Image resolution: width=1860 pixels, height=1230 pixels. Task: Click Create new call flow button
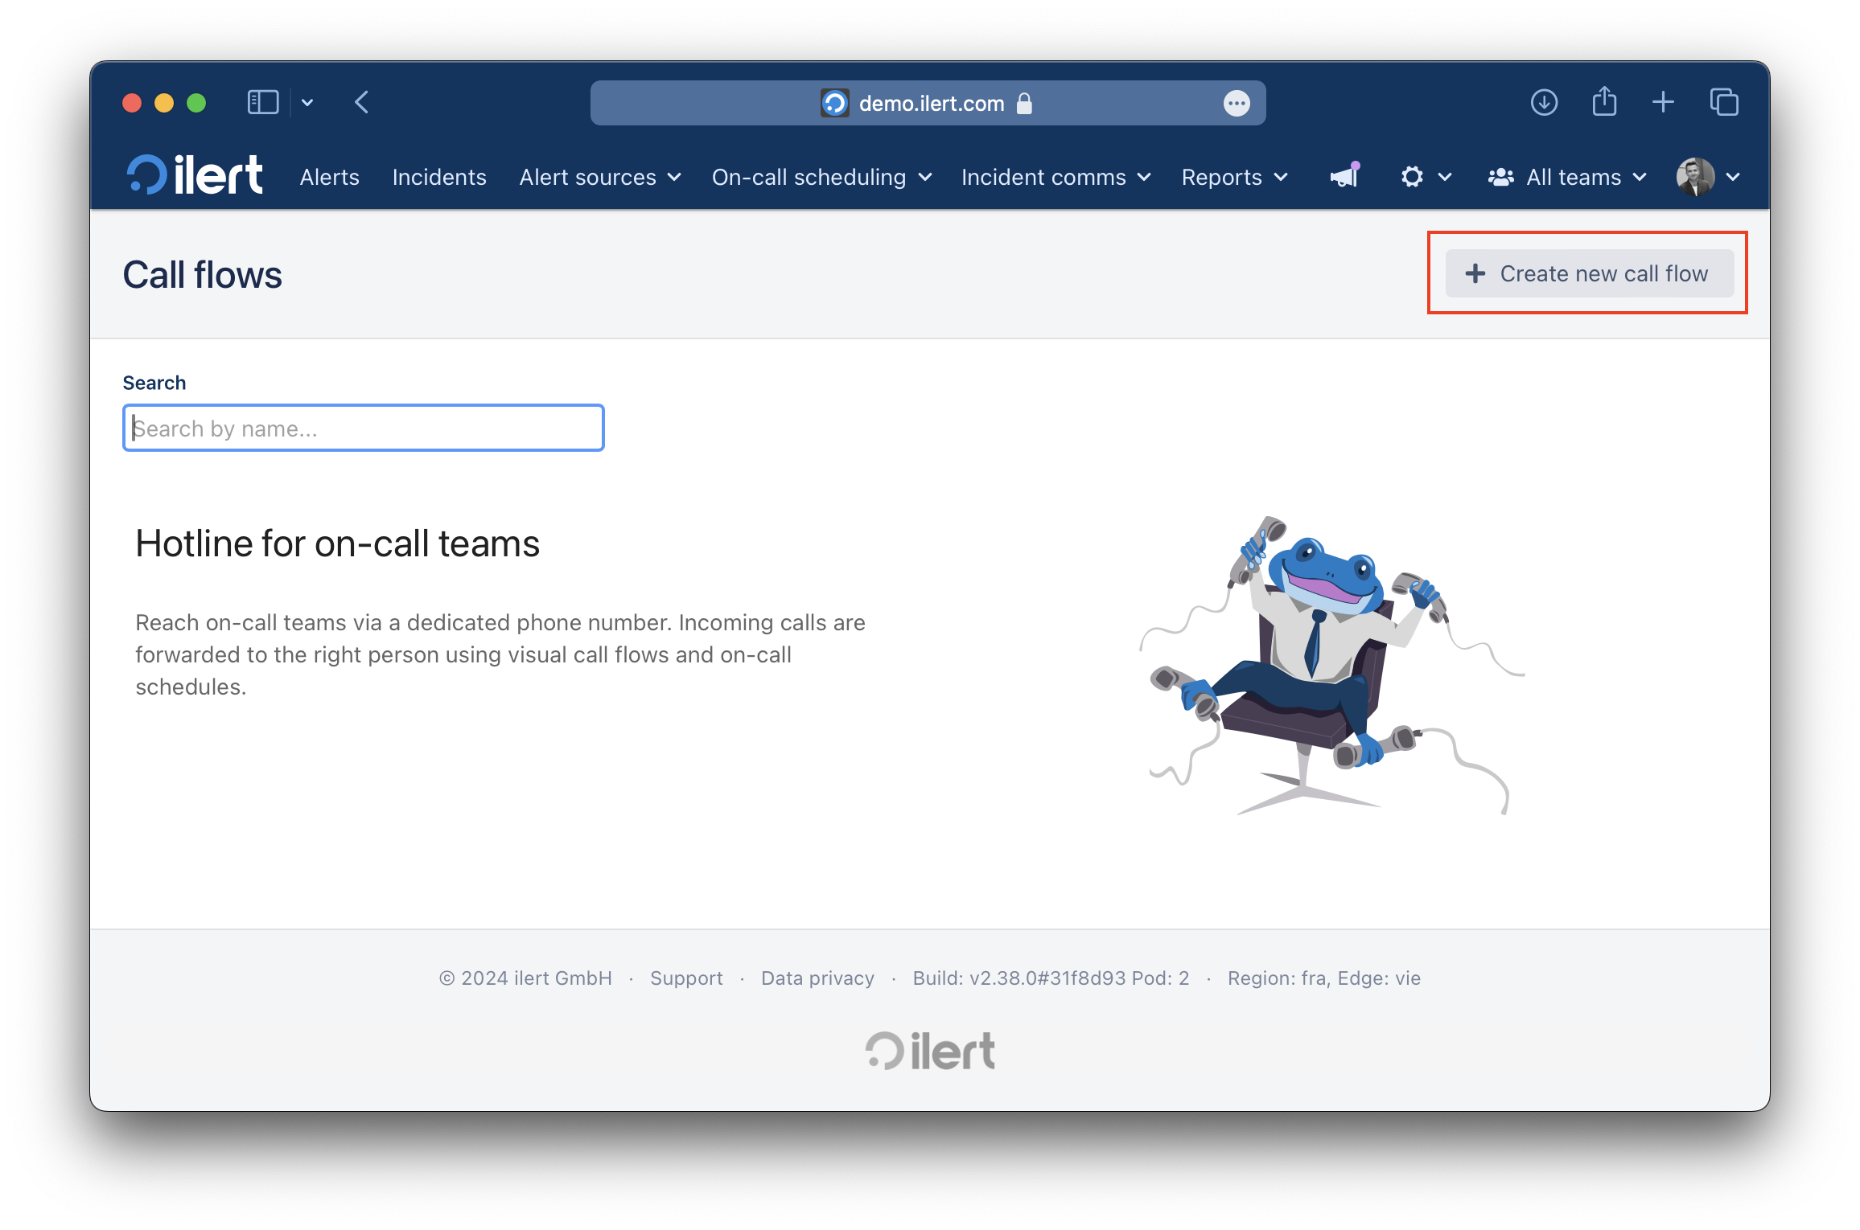pos(1589,273)
